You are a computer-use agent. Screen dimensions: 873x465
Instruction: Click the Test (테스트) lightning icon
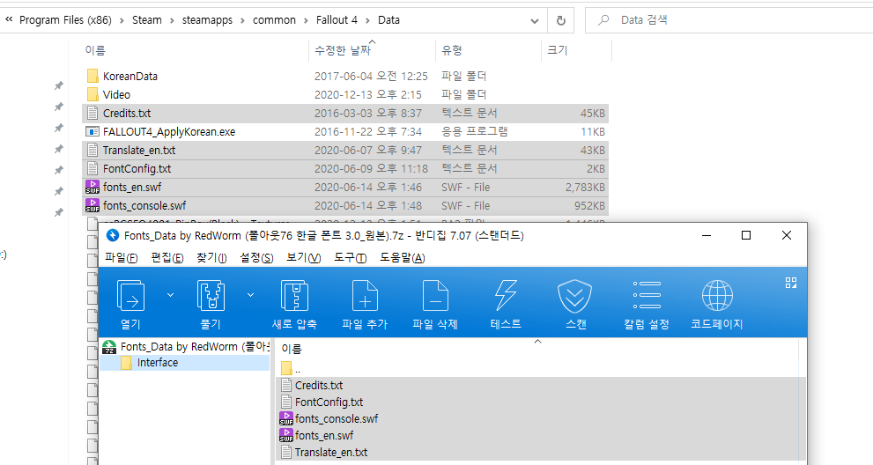tap(506, 295)
